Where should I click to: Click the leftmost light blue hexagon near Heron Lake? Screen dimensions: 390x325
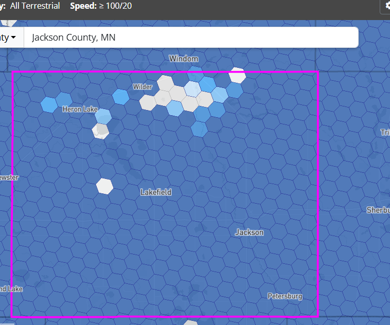coord(48,104)
